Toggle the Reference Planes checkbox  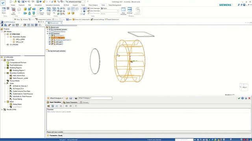coord(50,31)
